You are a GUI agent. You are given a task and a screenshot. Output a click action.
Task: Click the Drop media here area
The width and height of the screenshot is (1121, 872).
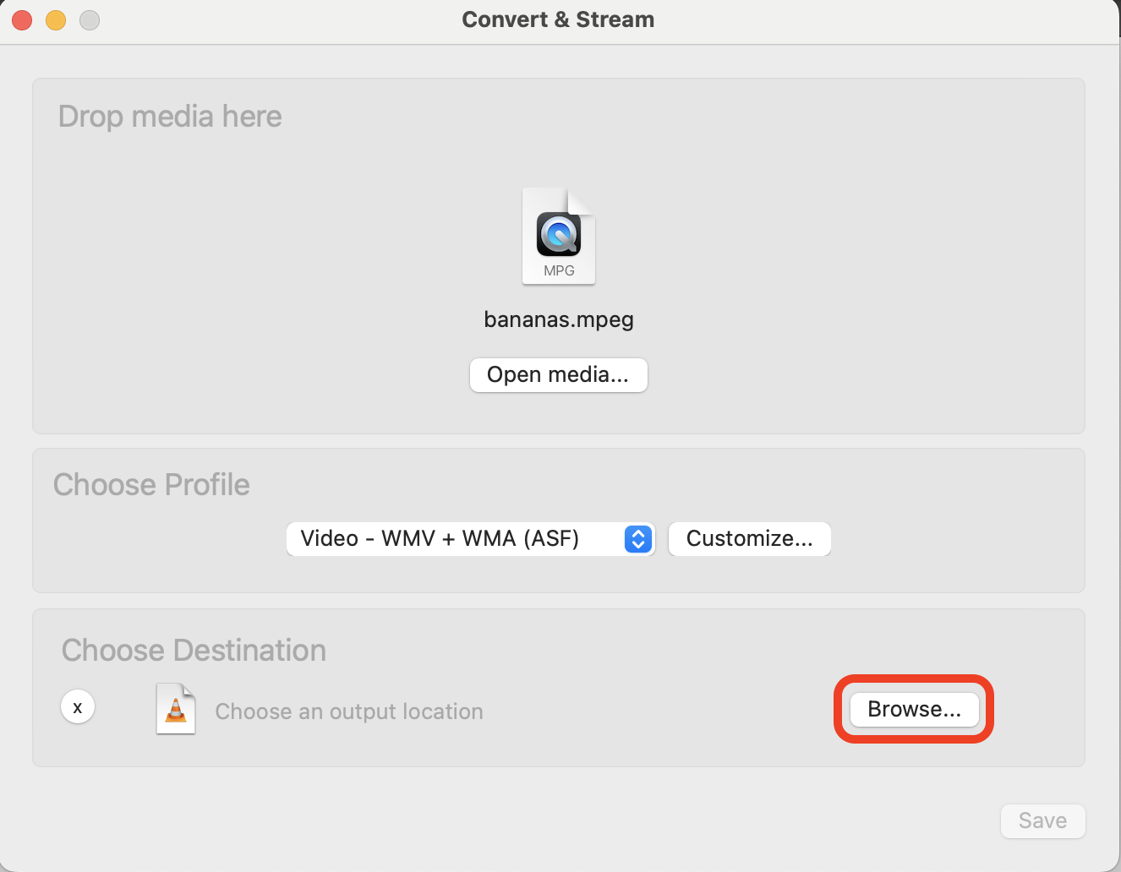pos(169,116)
